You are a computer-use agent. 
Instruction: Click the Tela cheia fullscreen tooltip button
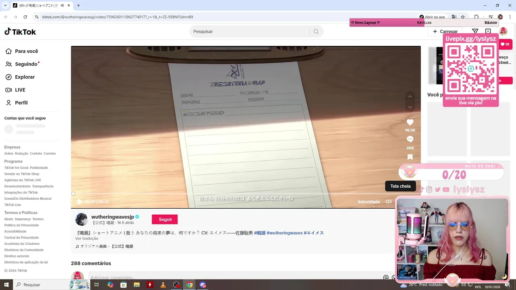click(x=400, y=186)
